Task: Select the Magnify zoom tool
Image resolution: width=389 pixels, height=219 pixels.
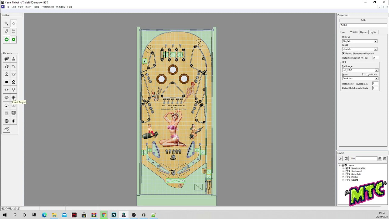Action: click(x=6, y=23)
